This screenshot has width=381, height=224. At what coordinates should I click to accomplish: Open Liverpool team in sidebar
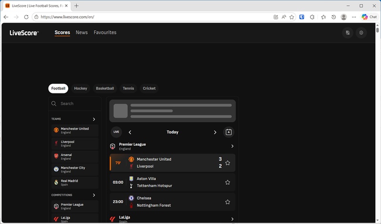[75, 143]
